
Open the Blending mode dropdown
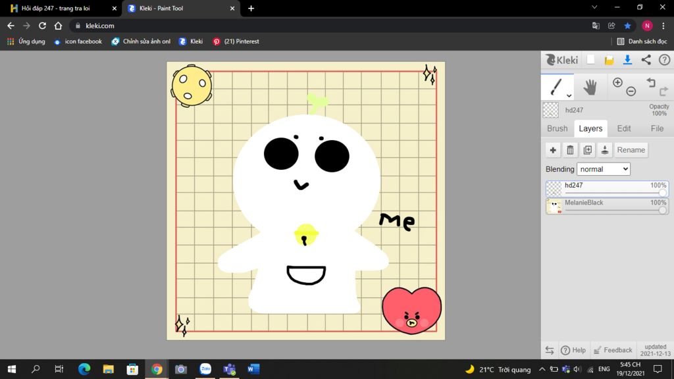pos(604,169)
